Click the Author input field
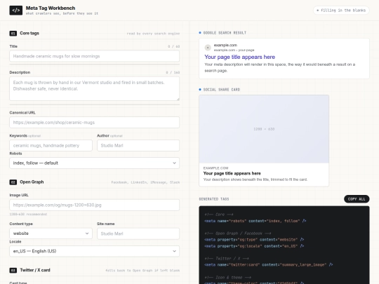This screenshot has height=284, width=379. point(138,146)
